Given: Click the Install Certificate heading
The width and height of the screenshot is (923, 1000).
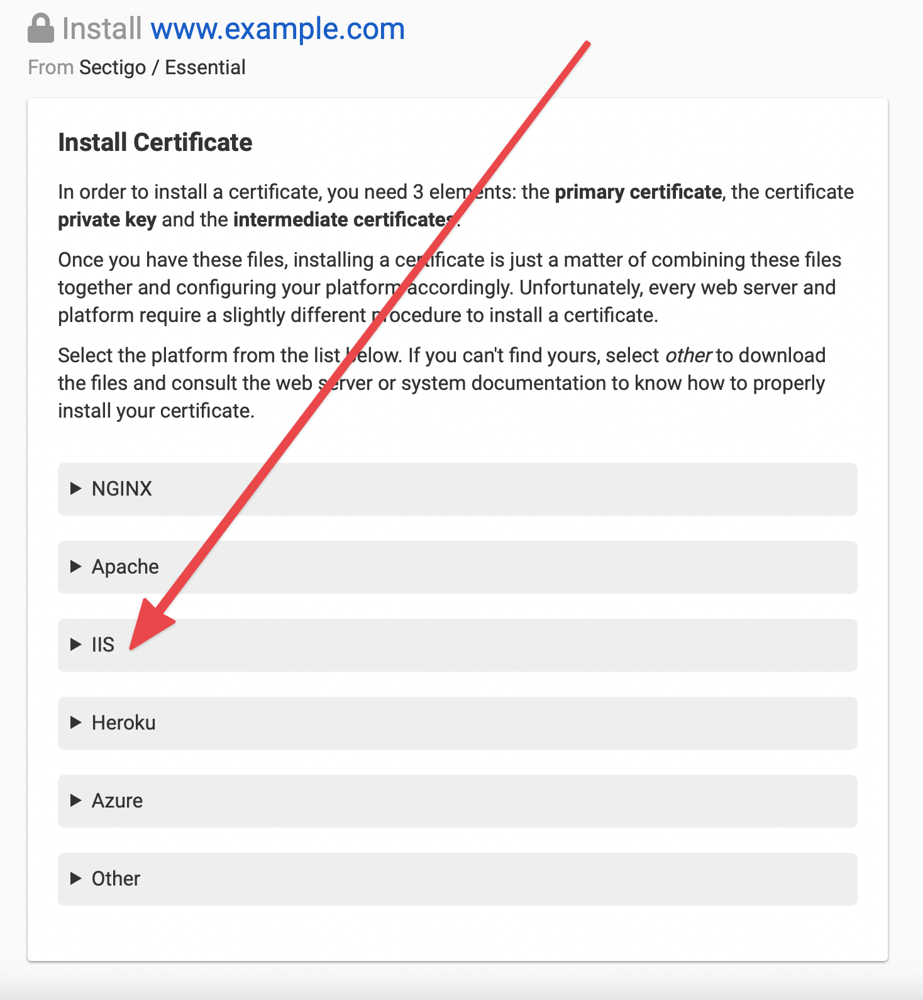Looking at the screenshot, I should [155, 142].
